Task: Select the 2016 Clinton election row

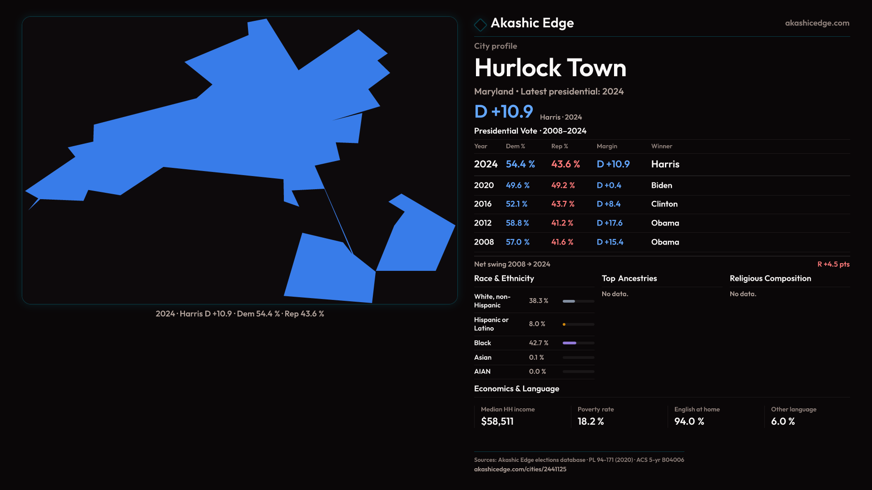Action: tap(661, 204)
